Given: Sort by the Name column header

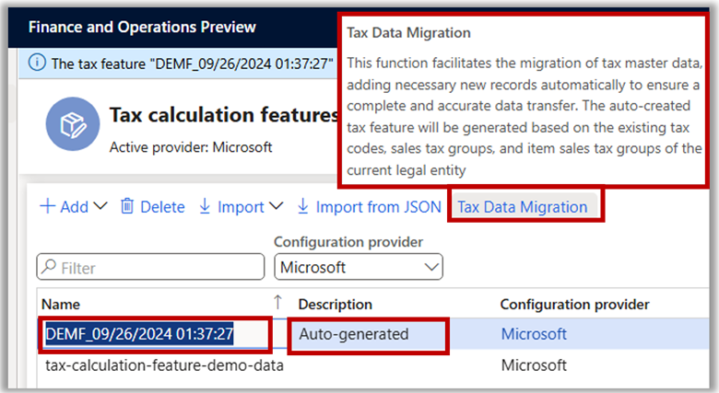Looking at the screenshot, I should tap(61, 304).
